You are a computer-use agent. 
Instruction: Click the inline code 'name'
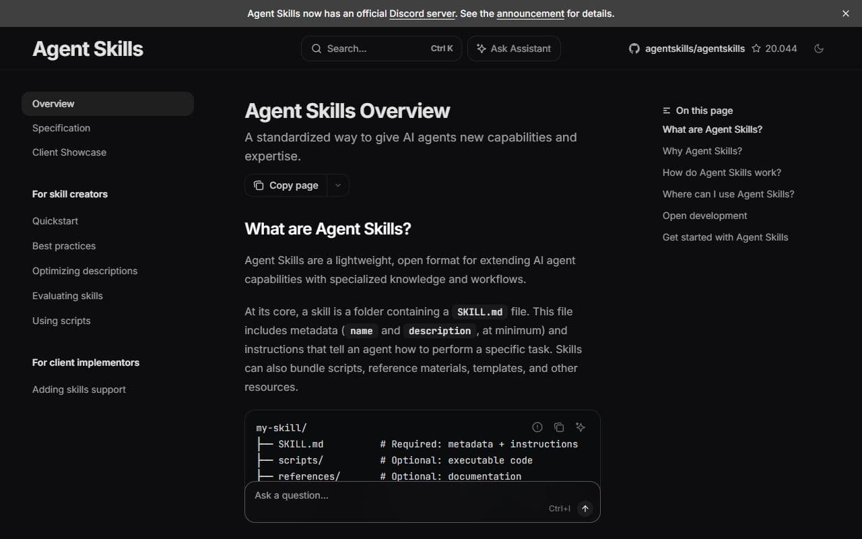pyautogui.click(x=362, y=331)
